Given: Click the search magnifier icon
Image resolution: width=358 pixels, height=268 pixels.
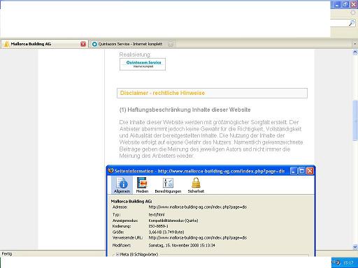Looking at the screenshot, I should pos(352,23).
